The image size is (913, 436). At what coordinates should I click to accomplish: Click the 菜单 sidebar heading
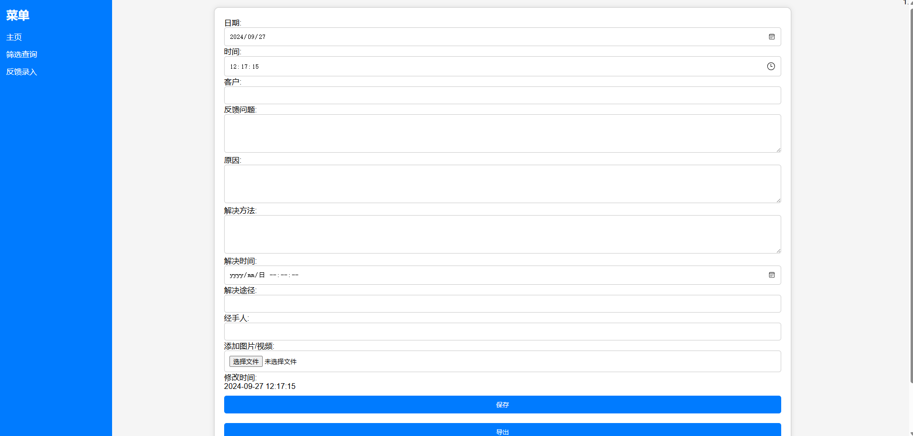coord(18,15)
